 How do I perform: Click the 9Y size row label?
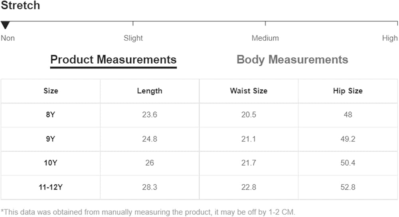coord(51,139)
